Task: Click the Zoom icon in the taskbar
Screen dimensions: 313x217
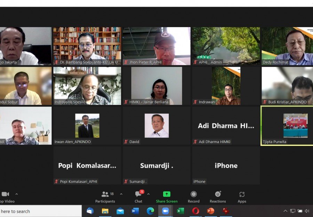Action: click(x=165, y=211)
